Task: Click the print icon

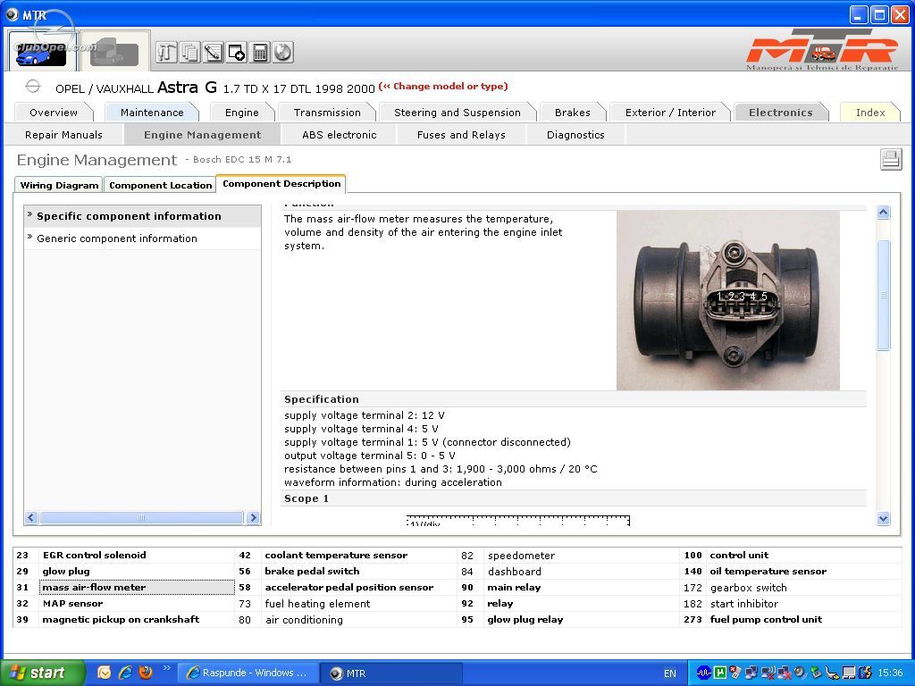Action: tap(891, 159)
